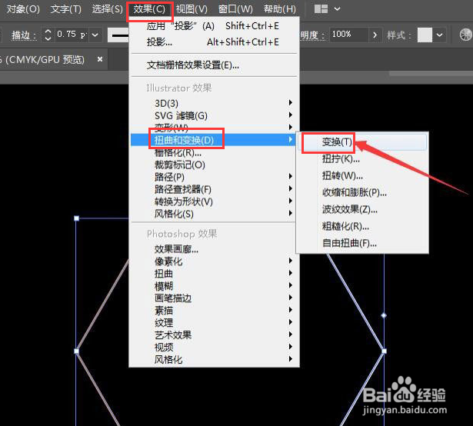Viewport: 473px width, 426px height.
Task: Expand the 纹理 submenu
Action: (x=213, y=322)
